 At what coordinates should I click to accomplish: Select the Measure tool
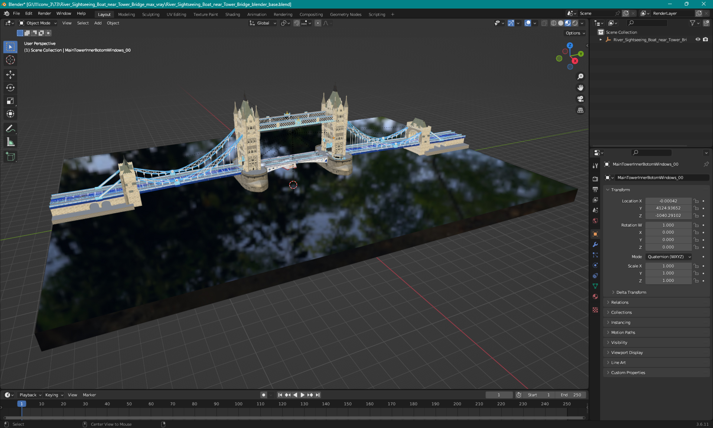[10, 142]
